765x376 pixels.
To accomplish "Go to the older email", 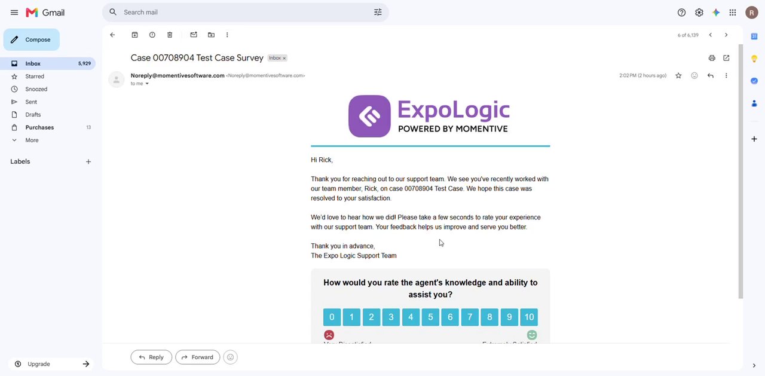I will click(726, 35).
